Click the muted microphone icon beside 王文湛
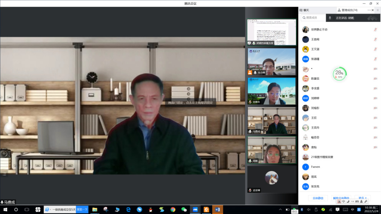381x214 pixels. [x=375, y=49]
